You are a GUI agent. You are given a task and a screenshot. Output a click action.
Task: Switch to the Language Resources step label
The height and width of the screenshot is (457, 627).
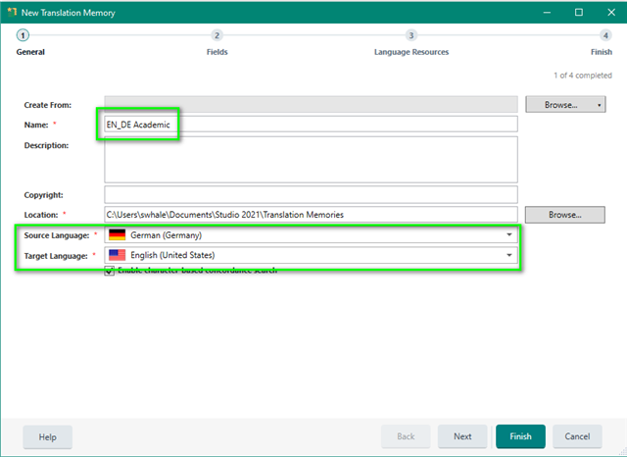coord(411,52)
